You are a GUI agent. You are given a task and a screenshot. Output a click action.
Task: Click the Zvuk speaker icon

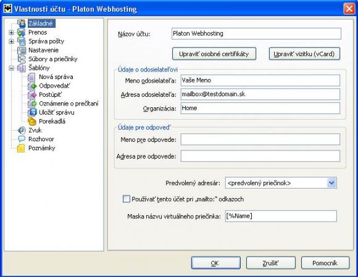point(22,131)
